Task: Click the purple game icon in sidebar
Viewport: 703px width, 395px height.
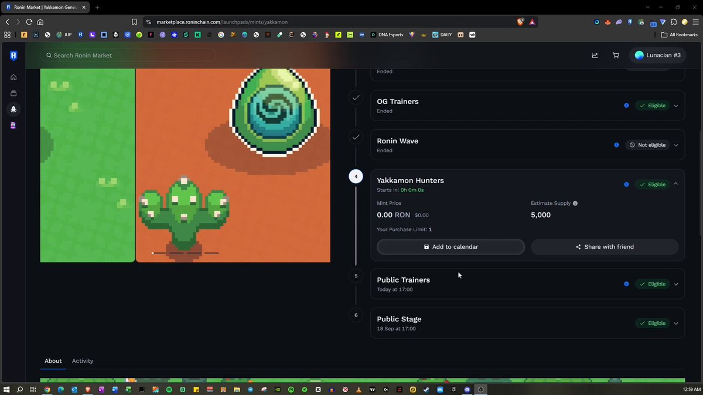Action: click(13, 125)
